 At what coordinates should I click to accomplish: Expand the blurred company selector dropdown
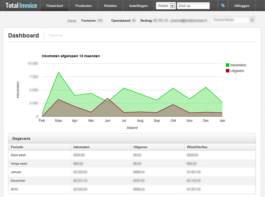[233, 20]
